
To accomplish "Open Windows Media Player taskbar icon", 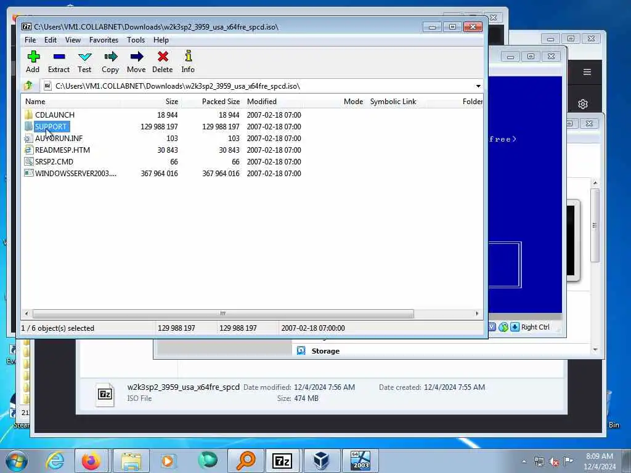I will pyautogui.click(x=168, y=461).
